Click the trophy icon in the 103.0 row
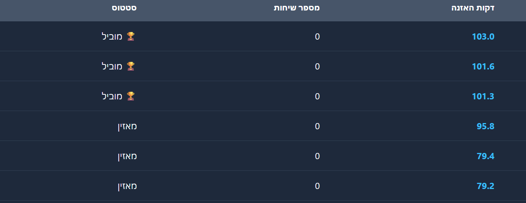 (x=131, y=36)
